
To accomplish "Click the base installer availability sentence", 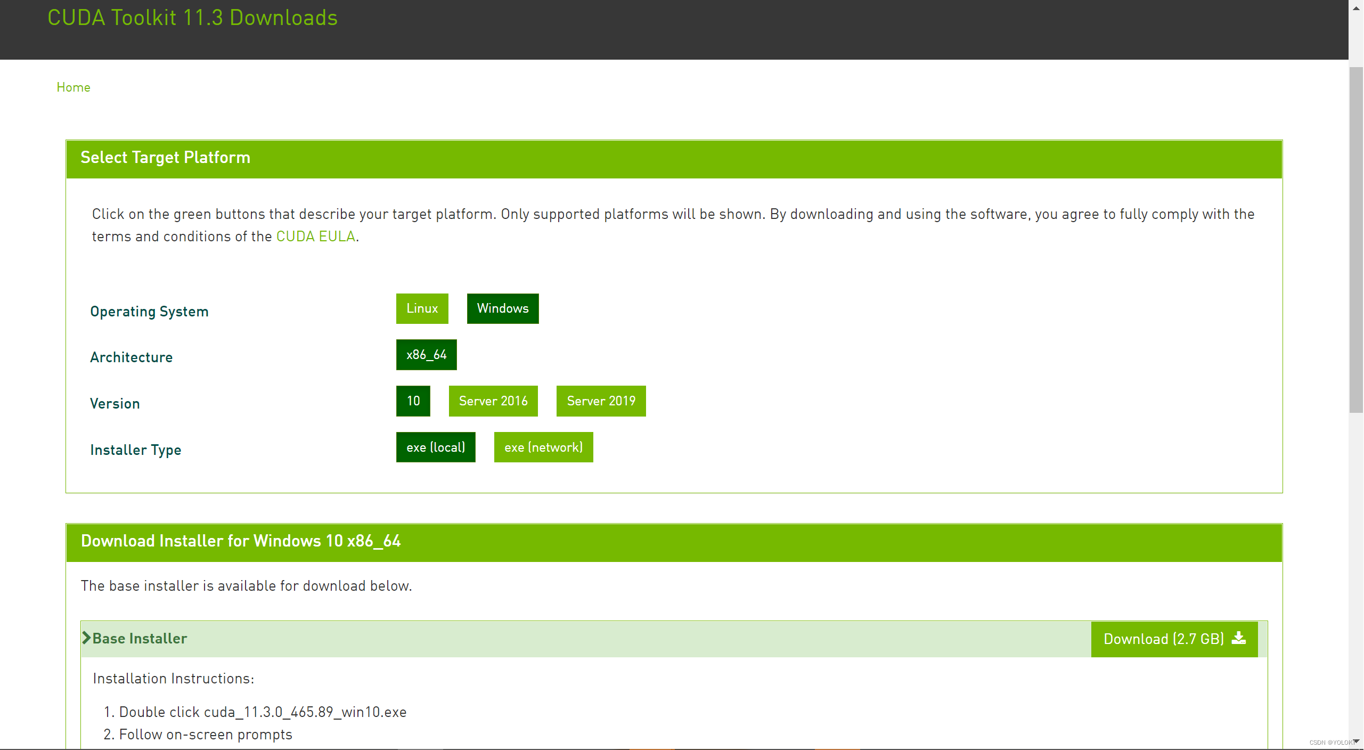I will point(247,586).
